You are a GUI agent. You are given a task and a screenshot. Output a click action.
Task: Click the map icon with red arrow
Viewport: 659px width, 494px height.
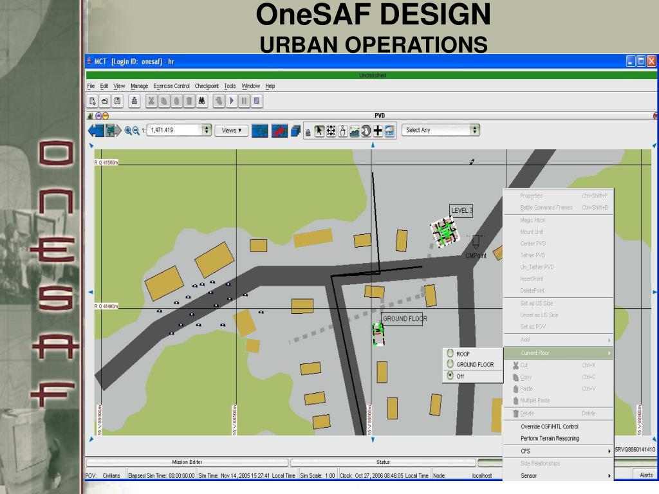click(x=279, y=131)
